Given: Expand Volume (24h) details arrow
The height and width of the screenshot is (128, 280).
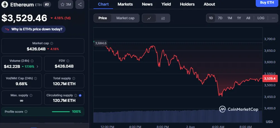Looking at the screenshot, I should (38, 67).
